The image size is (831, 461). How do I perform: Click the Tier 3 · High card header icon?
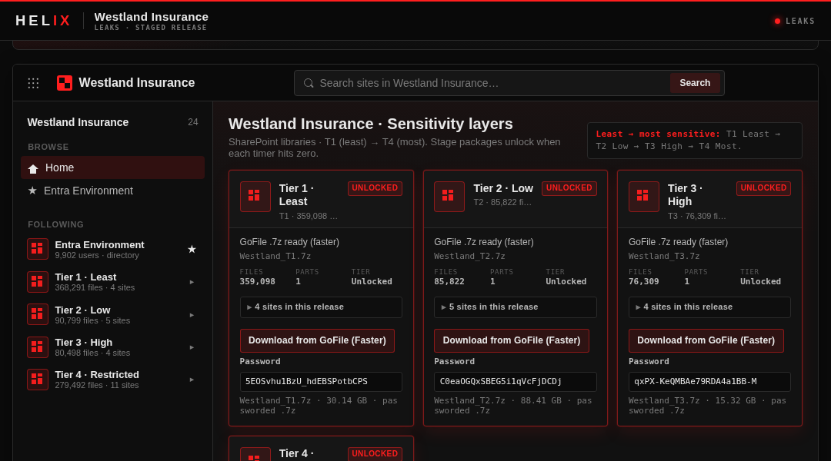pos(643,197)
